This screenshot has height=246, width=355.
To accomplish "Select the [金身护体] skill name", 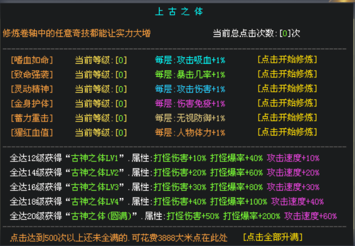I will click(x=32, y=103).
